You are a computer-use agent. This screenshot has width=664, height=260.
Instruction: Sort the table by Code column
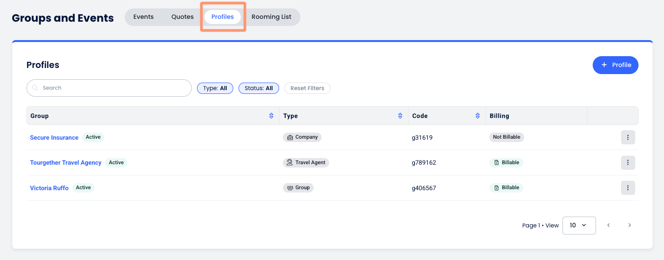[x=477, y=116]
